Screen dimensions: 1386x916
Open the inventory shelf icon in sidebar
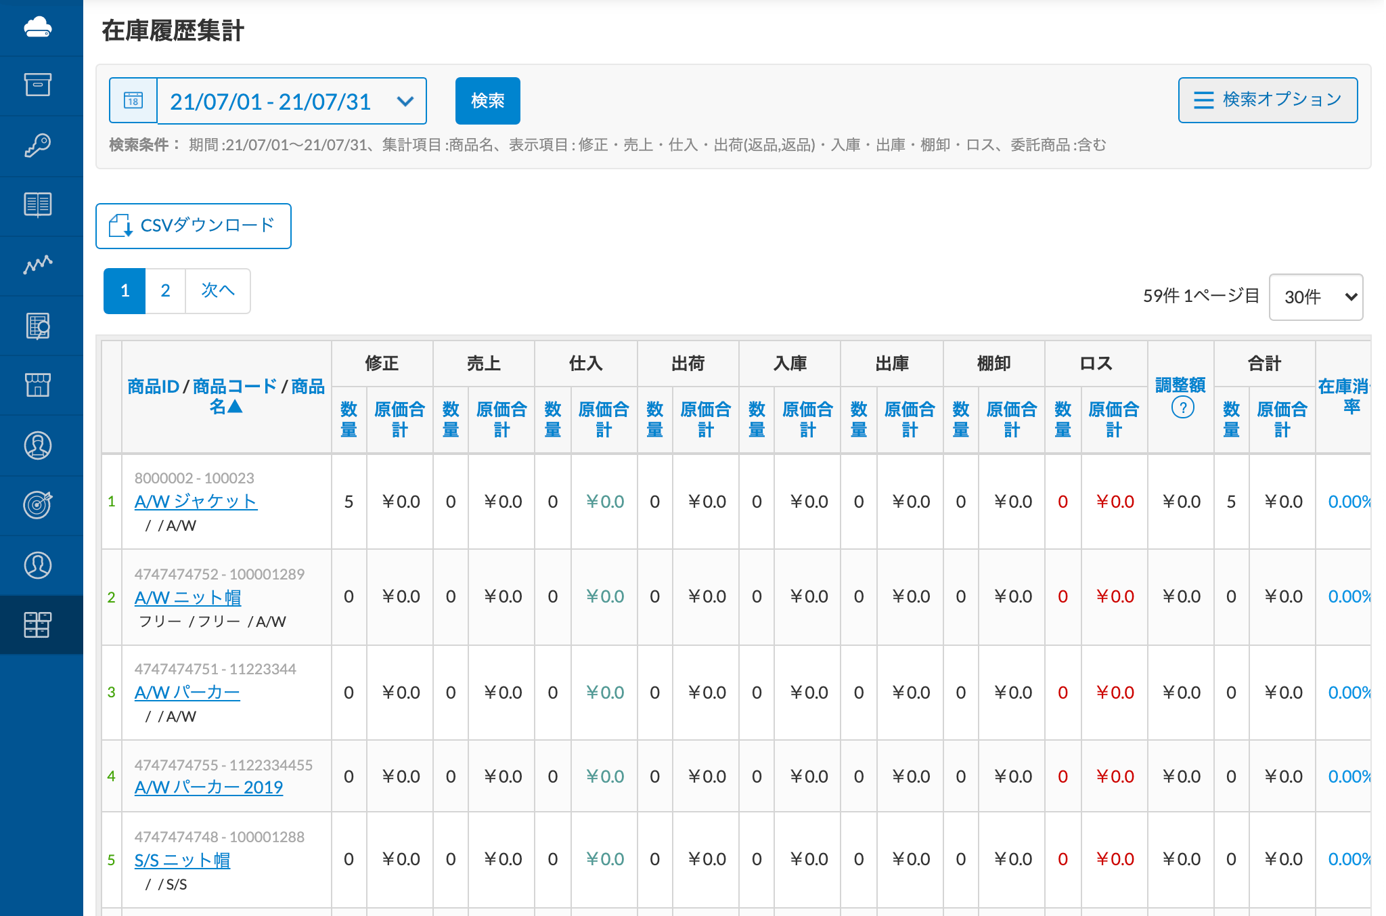click(x=38, y=624)
